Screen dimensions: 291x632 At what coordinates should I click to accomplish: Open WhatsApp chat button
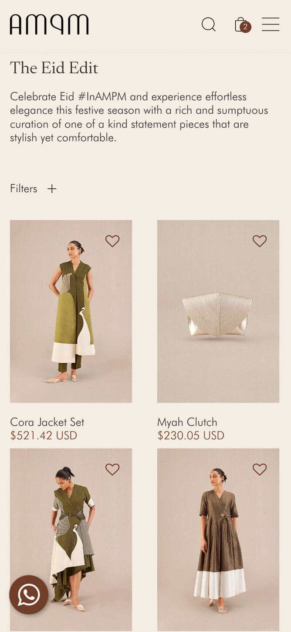pos(29,595)
